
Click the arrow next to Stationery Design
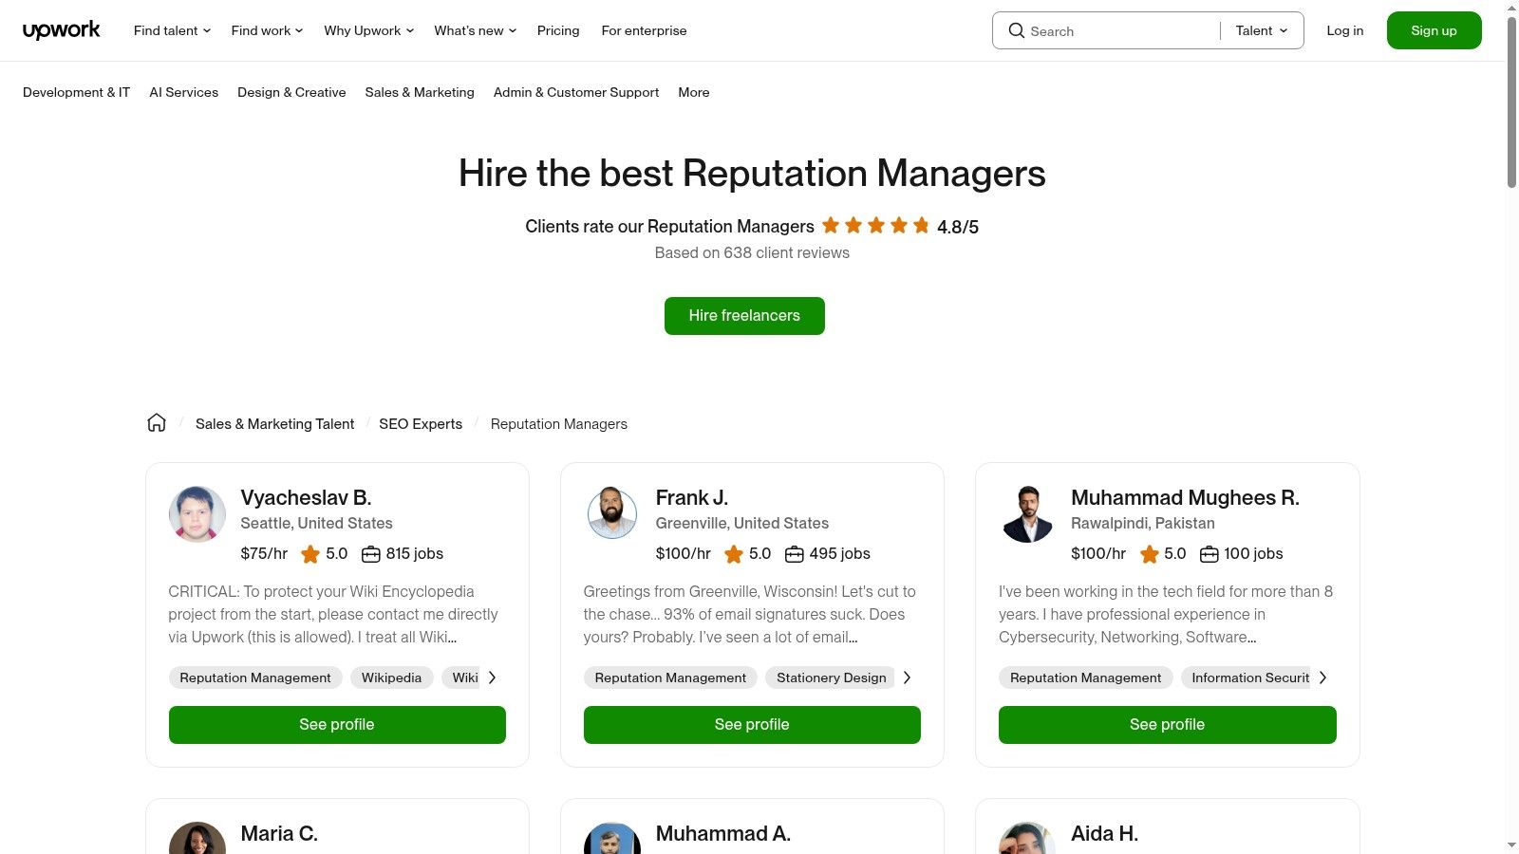click(907, 678)
